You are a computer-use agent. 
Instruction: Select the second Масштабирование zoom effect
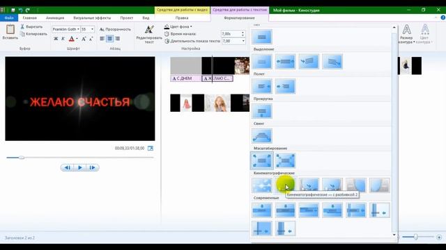[x=285, y=160]
